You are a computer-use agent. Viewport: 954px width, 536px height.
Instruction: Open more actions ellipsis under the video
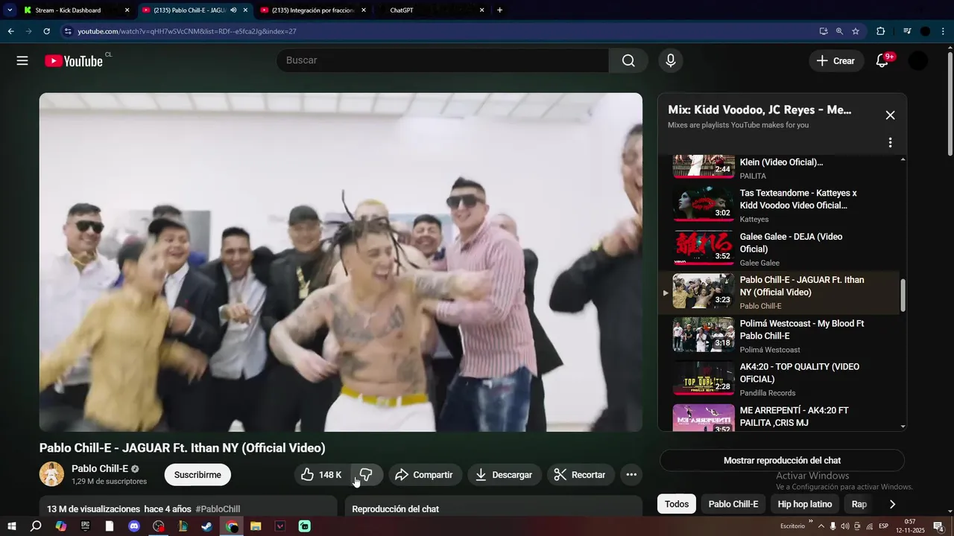pos(631,475)
